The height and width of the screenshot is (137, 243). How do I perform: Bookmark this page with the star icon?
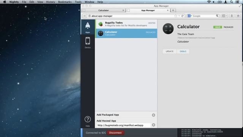pos(175,16)
